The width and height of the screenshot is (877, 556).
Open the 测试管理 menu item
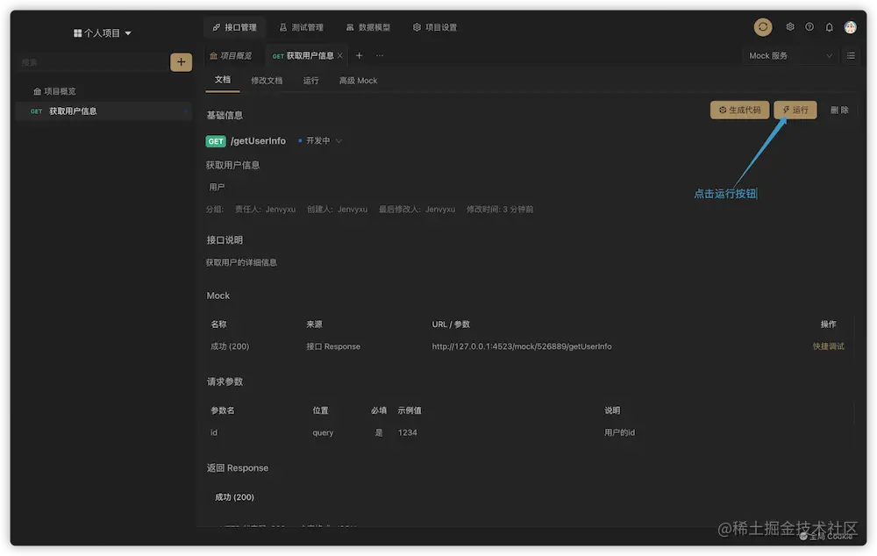302,26
